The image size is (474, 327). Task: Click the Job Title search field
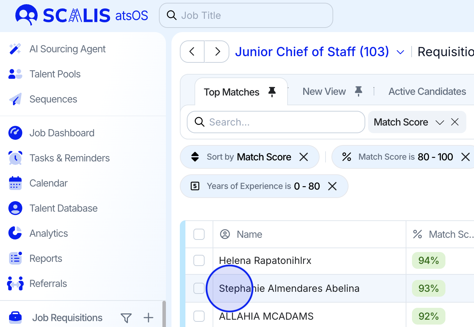(246, 15)
